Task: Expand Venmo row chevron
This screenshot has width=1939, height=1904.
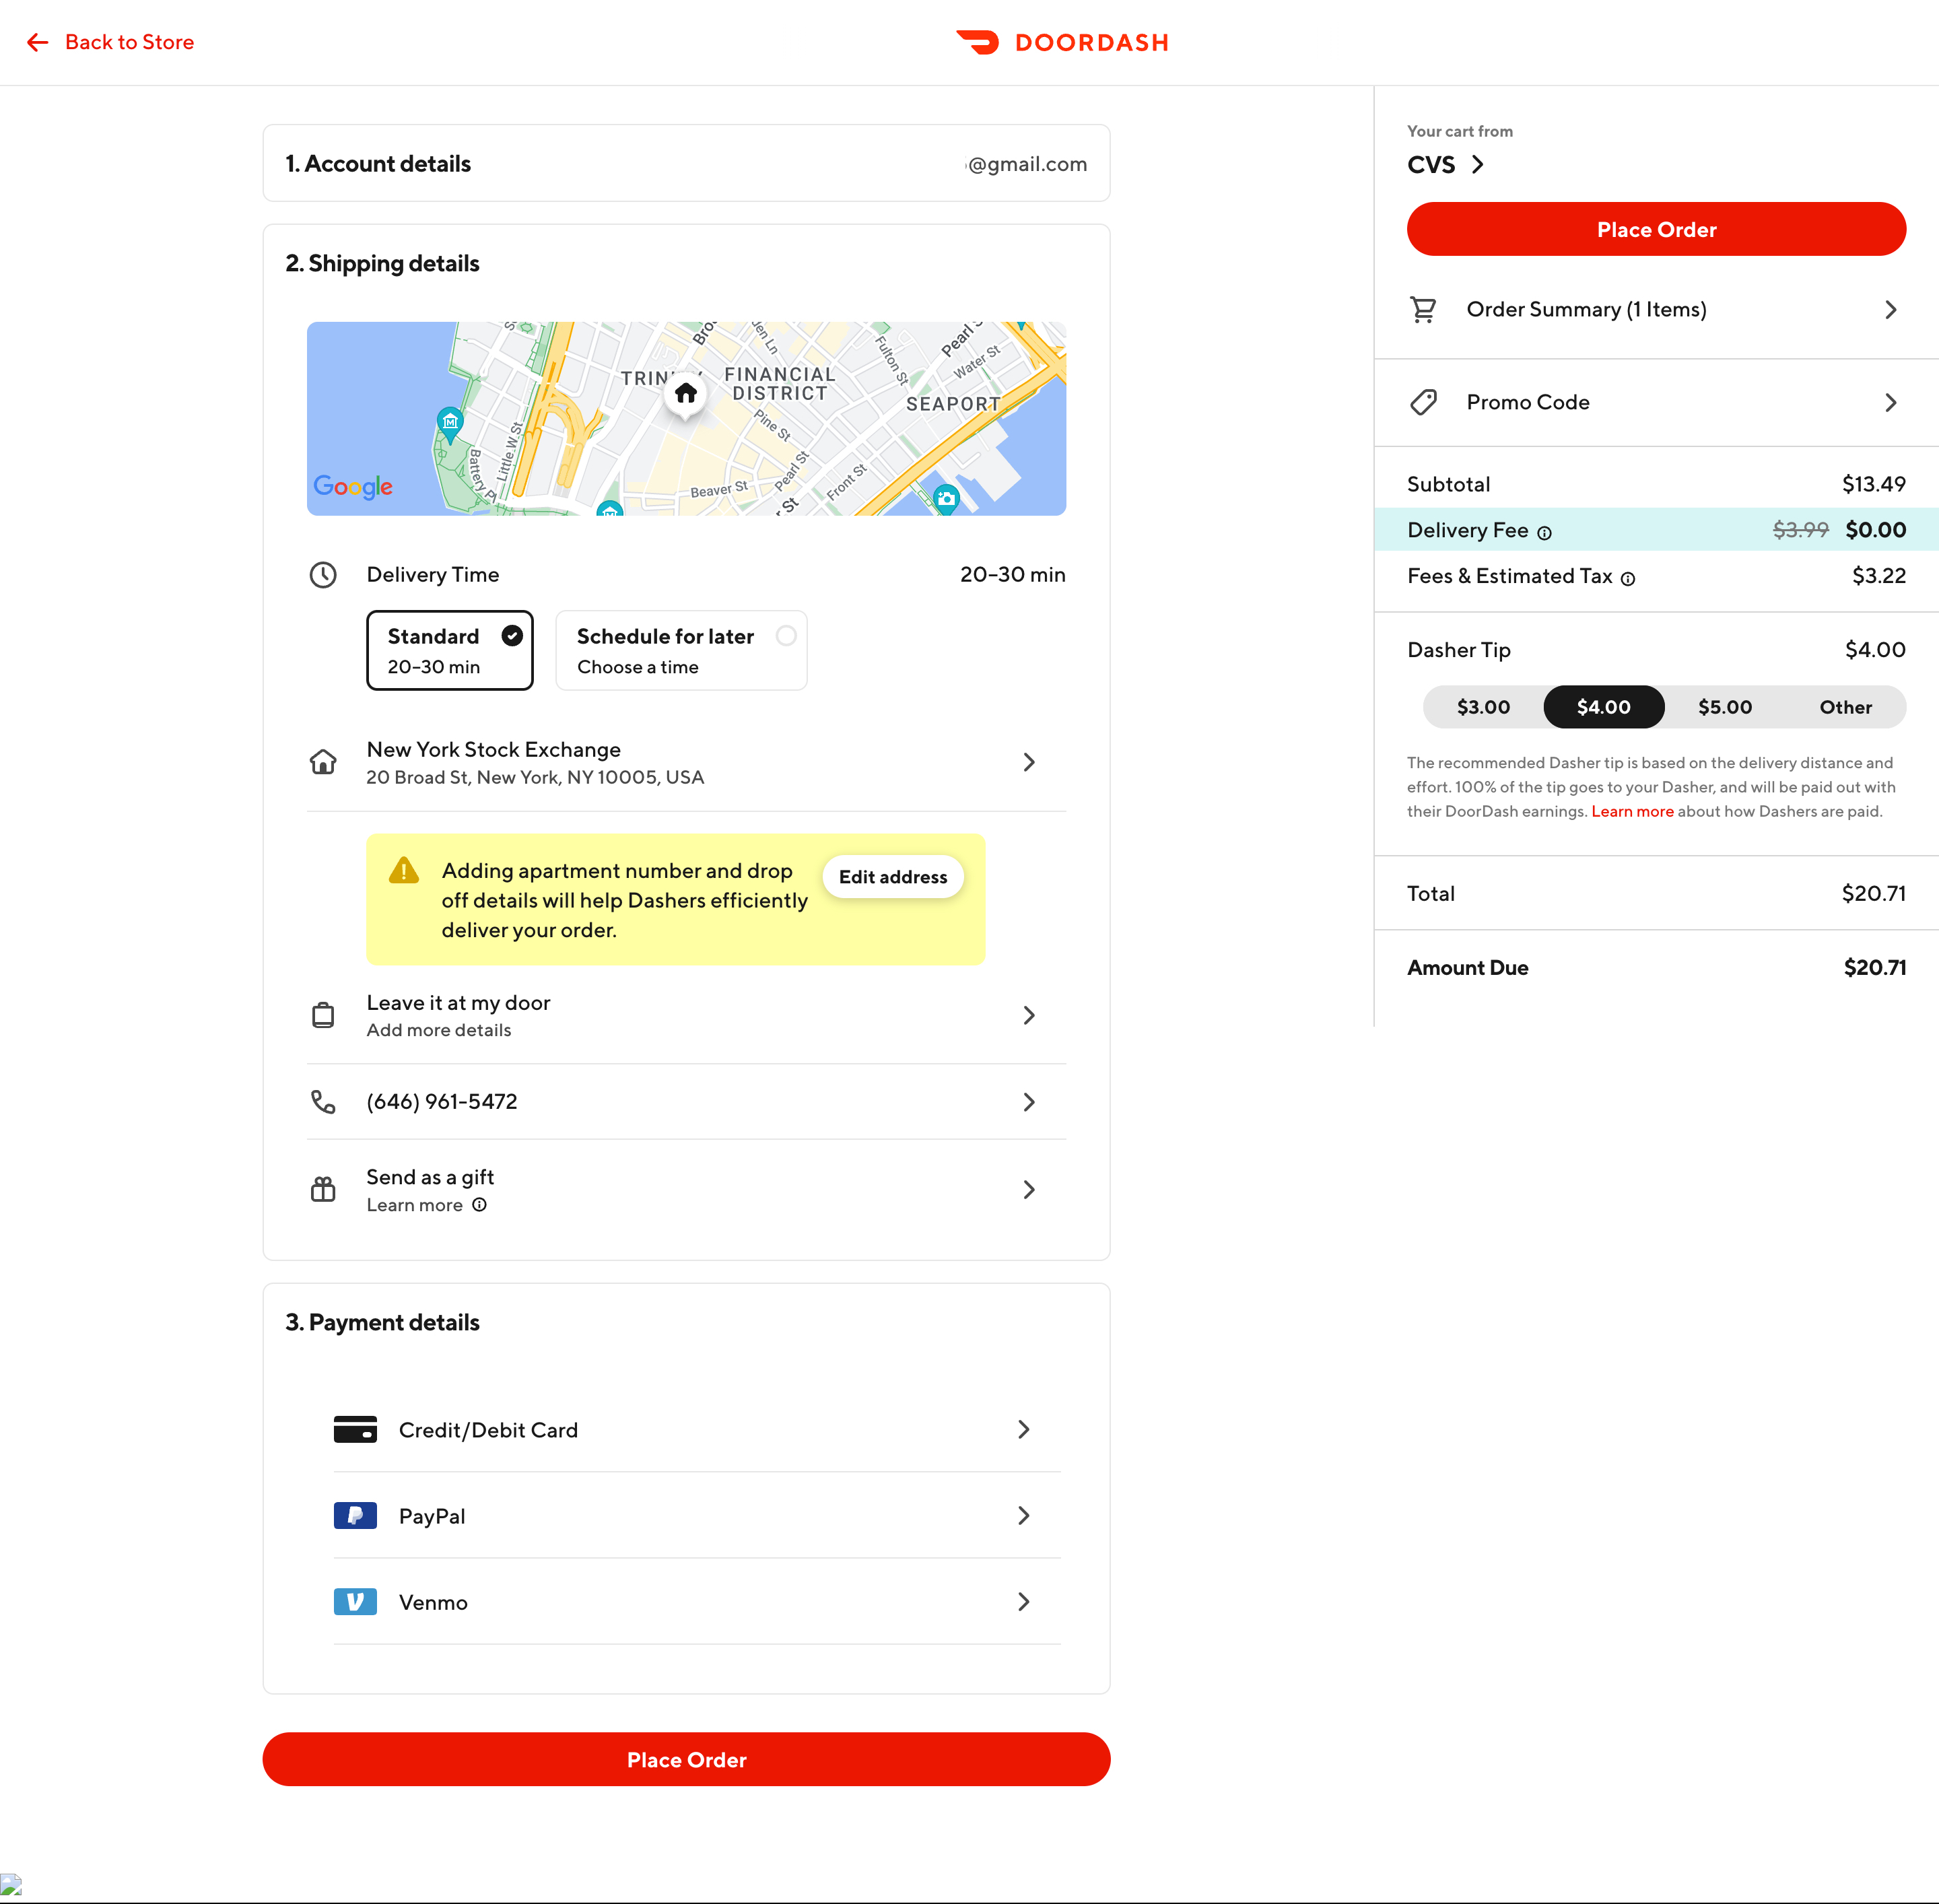Action: point(1023,1601)
